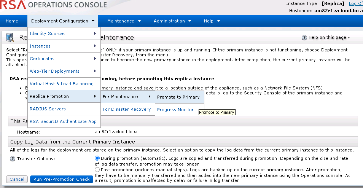Open Virtual Host & Load Balancing

coord(62,84)
